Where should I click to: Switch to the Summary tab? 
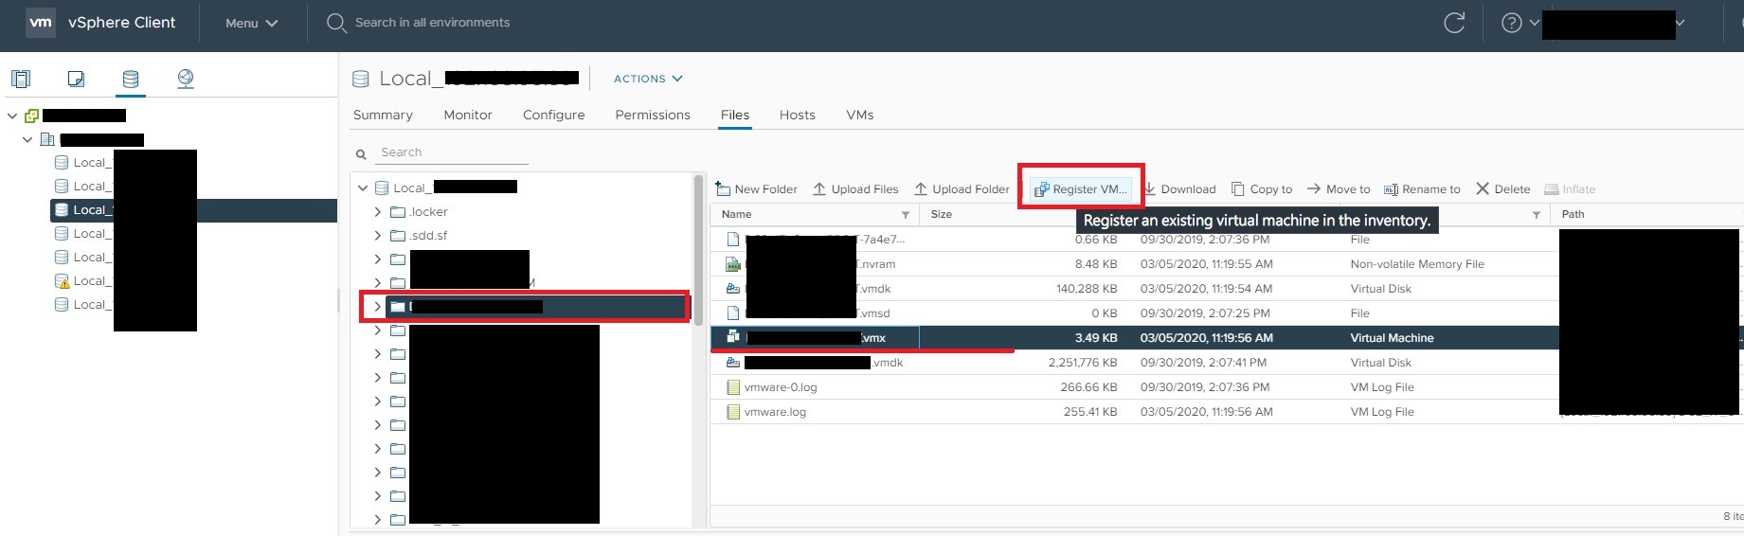pyautogui.click(x=383, y=115)
